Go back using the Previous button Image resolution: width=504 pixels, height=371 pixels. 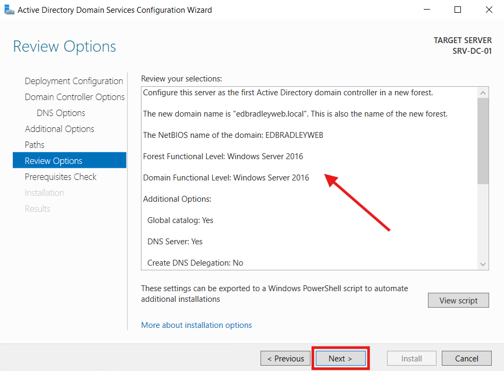tap(285, 358)
